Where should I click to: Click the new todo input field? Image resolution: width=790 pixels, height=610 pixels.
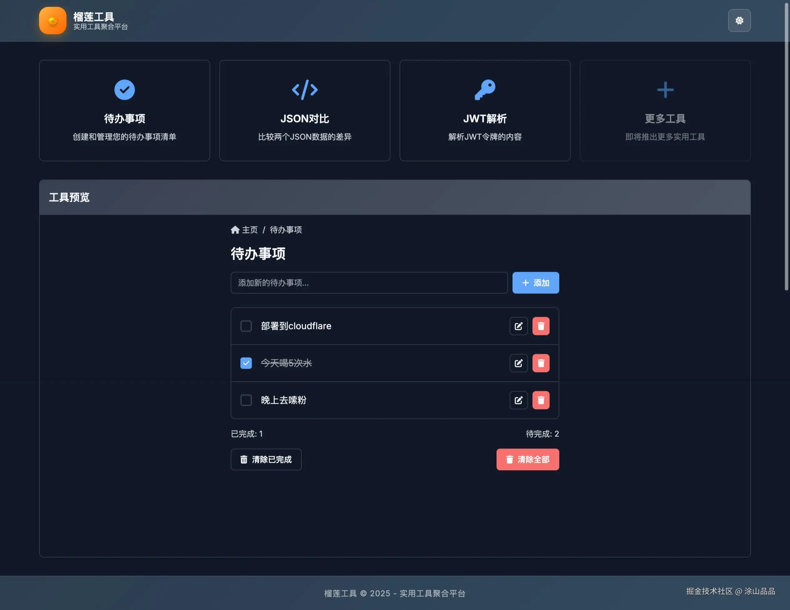point(369,283)
